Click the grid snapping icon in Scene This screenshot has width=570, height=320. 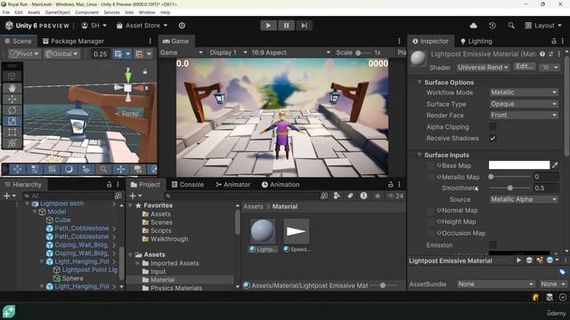118,54
